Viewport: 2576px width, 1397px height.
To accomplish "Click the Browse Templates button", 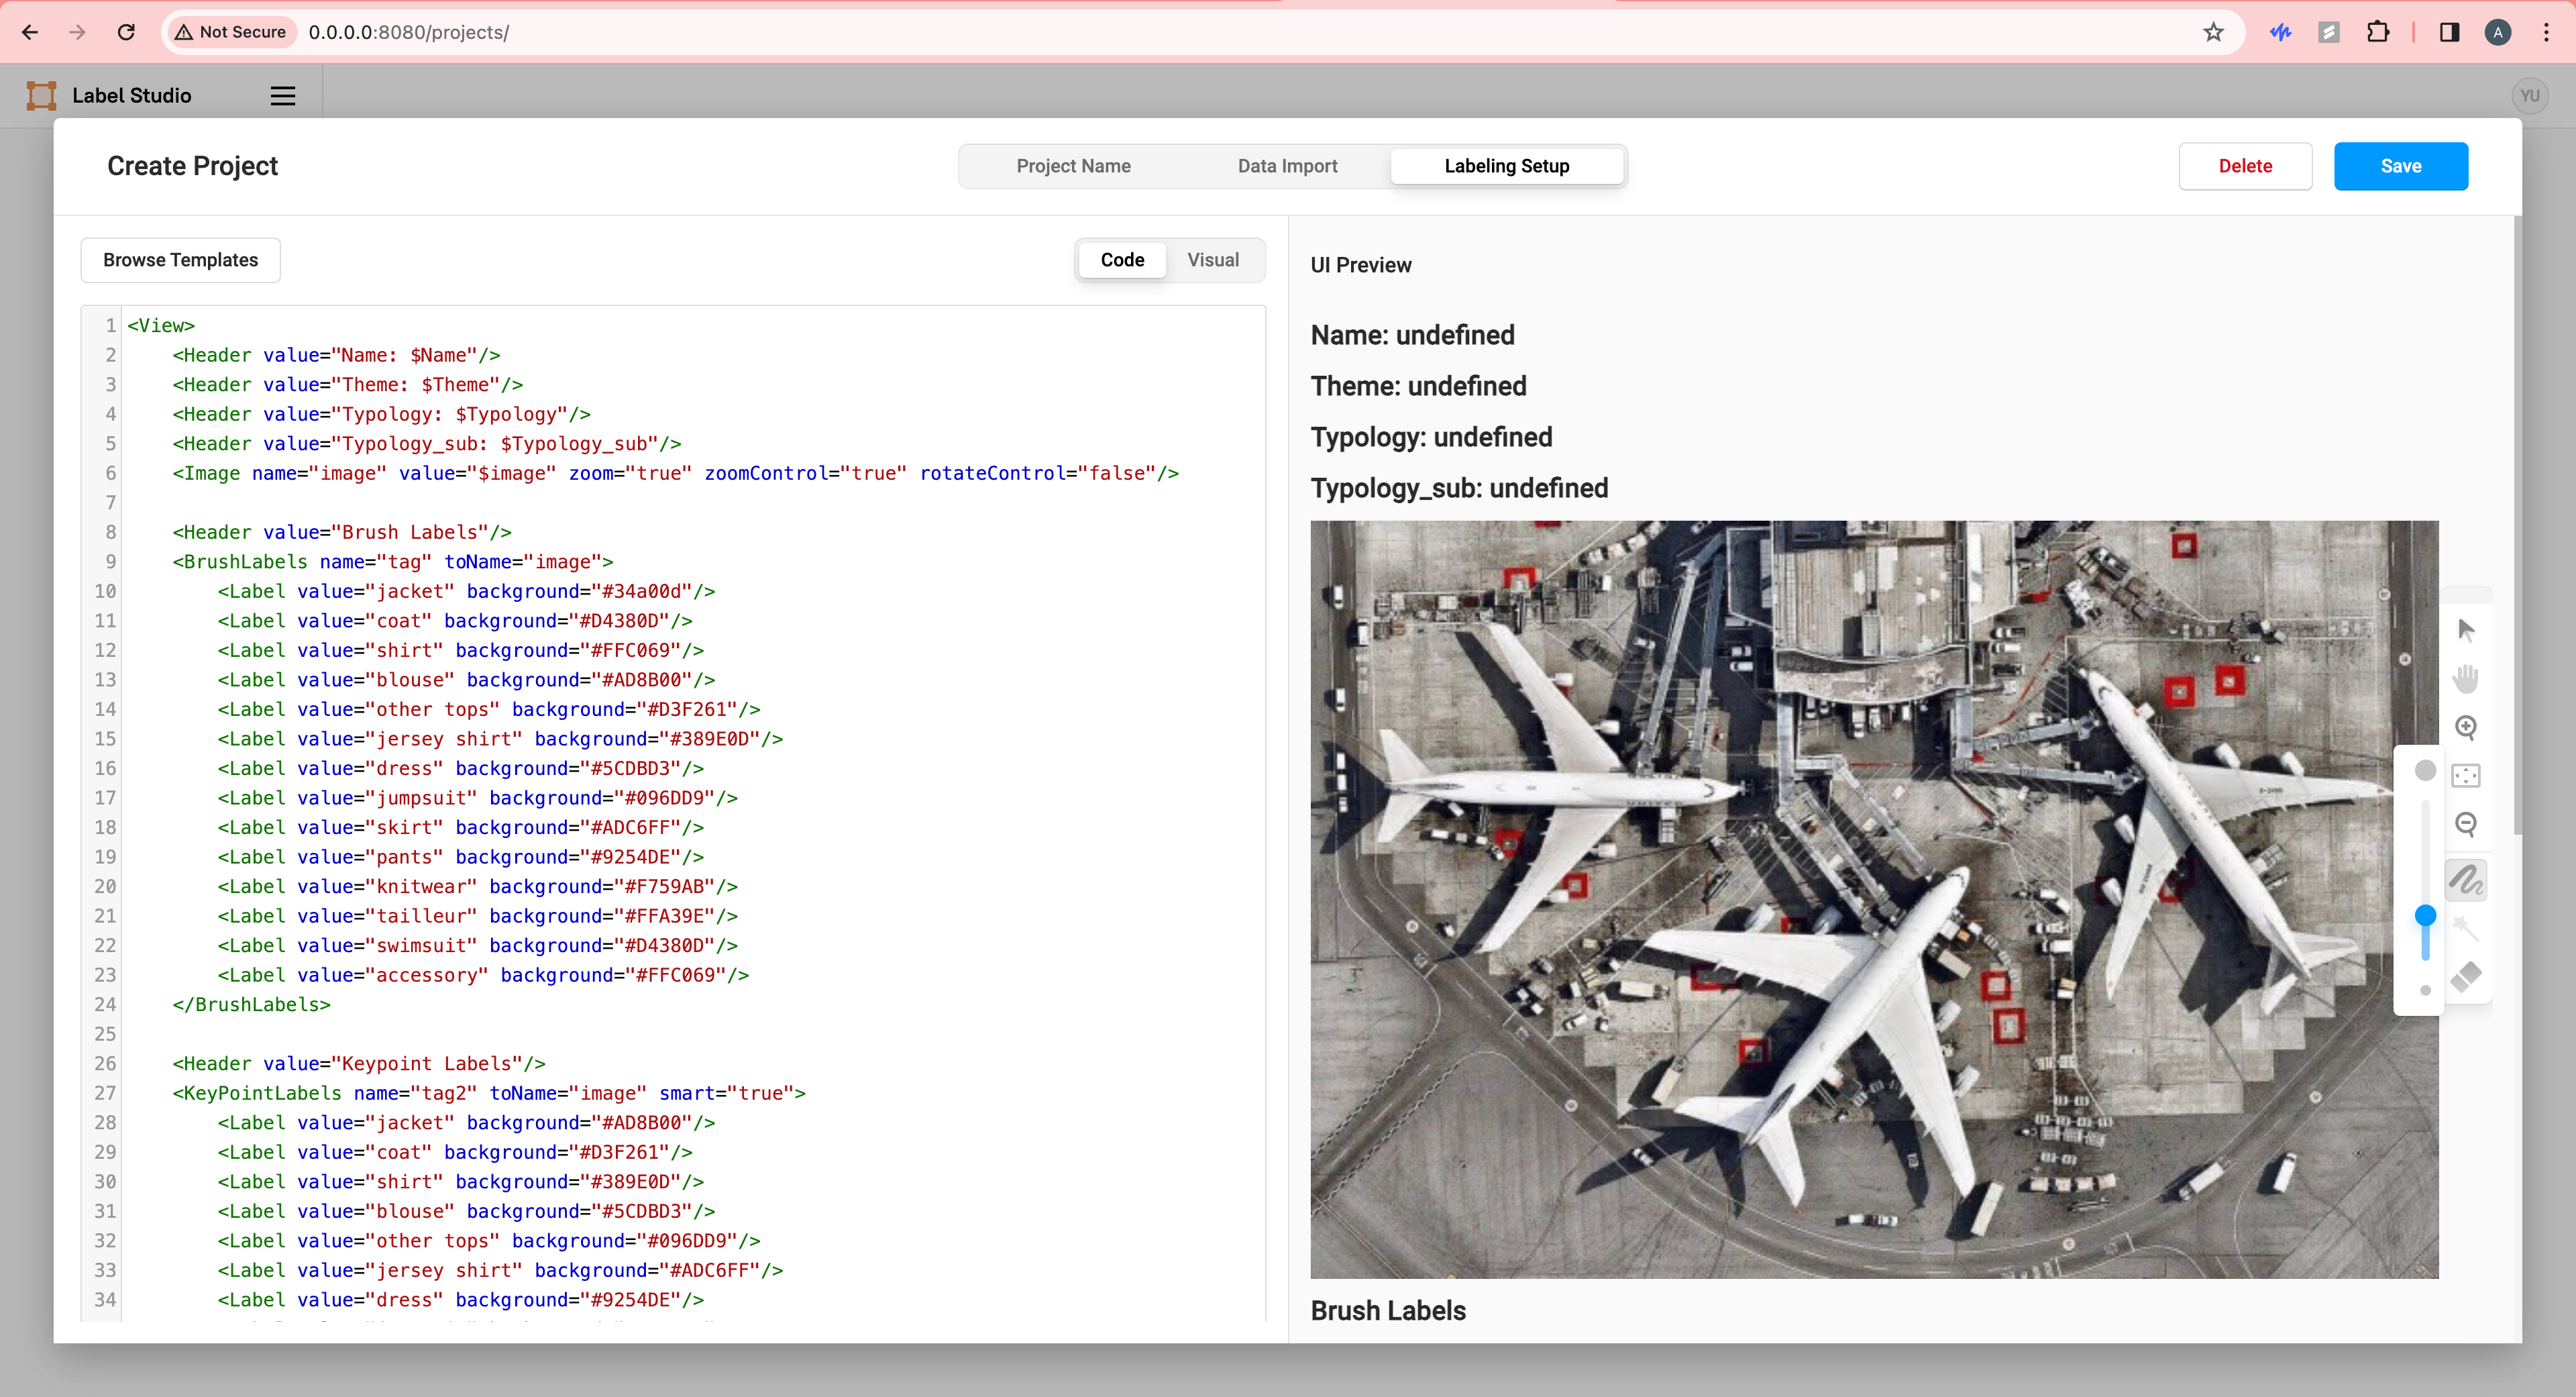I will [x=180, y=260].
